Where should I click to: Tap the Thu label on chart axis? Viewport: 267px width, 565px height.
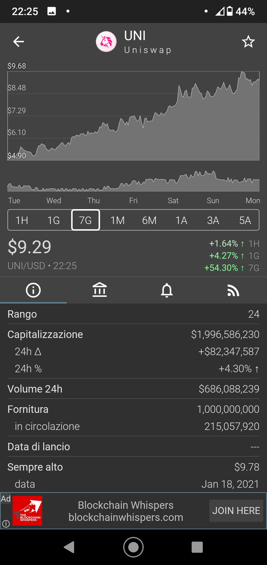tap(94, 200)
